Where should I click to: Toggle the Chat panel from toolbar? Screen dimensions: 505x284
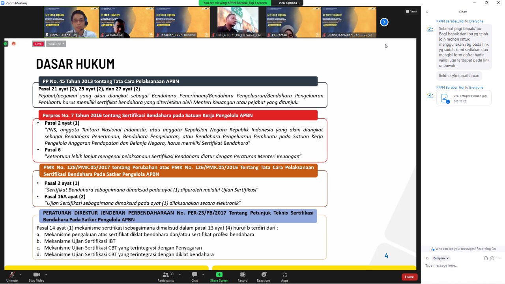coord(195,276)
